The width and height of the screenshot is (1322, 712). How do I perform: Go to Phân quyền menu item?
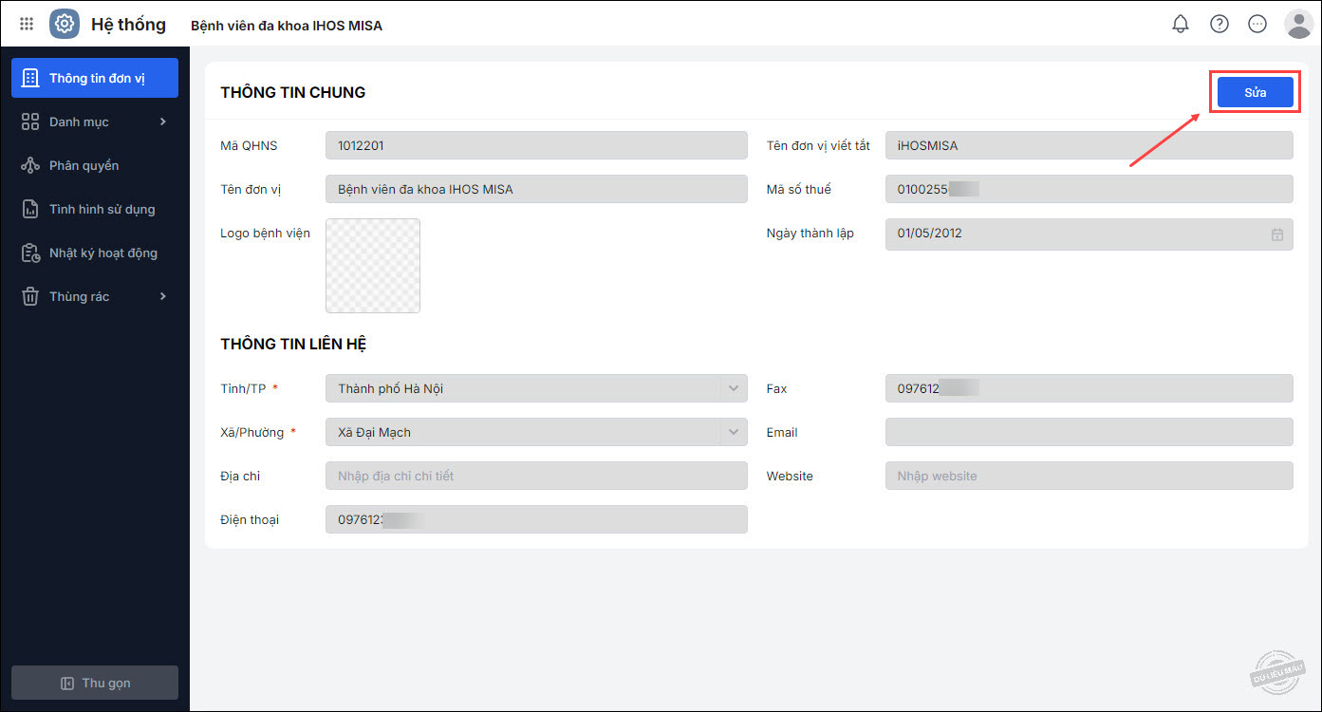tap(95, 165)
